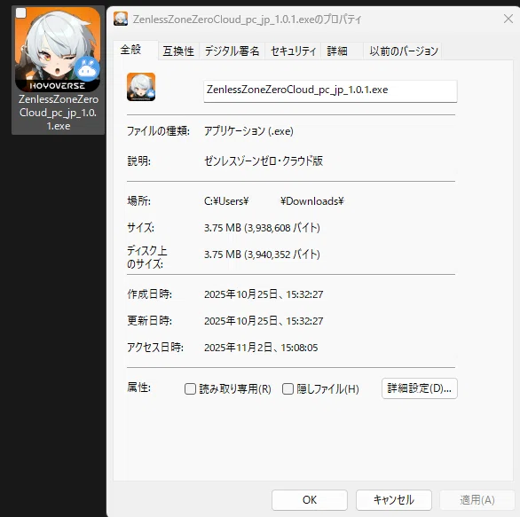Image resolution: width=520 pixels, height=517 pixels.
Task: Switch to the 互換性 tab
Action: point(178,51)
